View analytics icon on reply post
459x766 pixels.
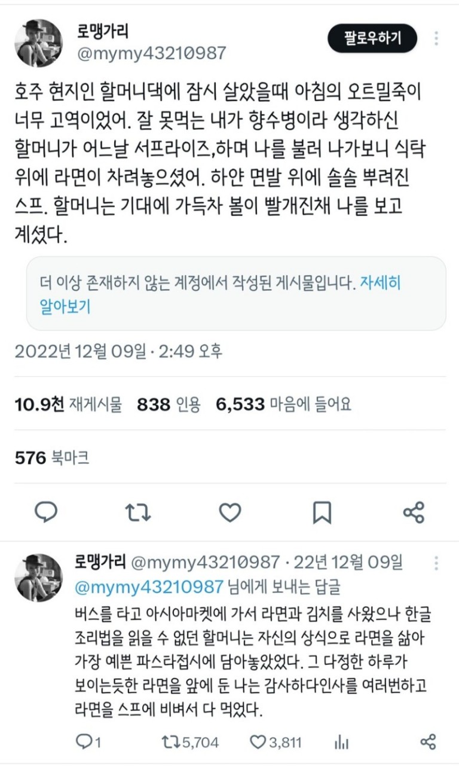tap(342, 742)
